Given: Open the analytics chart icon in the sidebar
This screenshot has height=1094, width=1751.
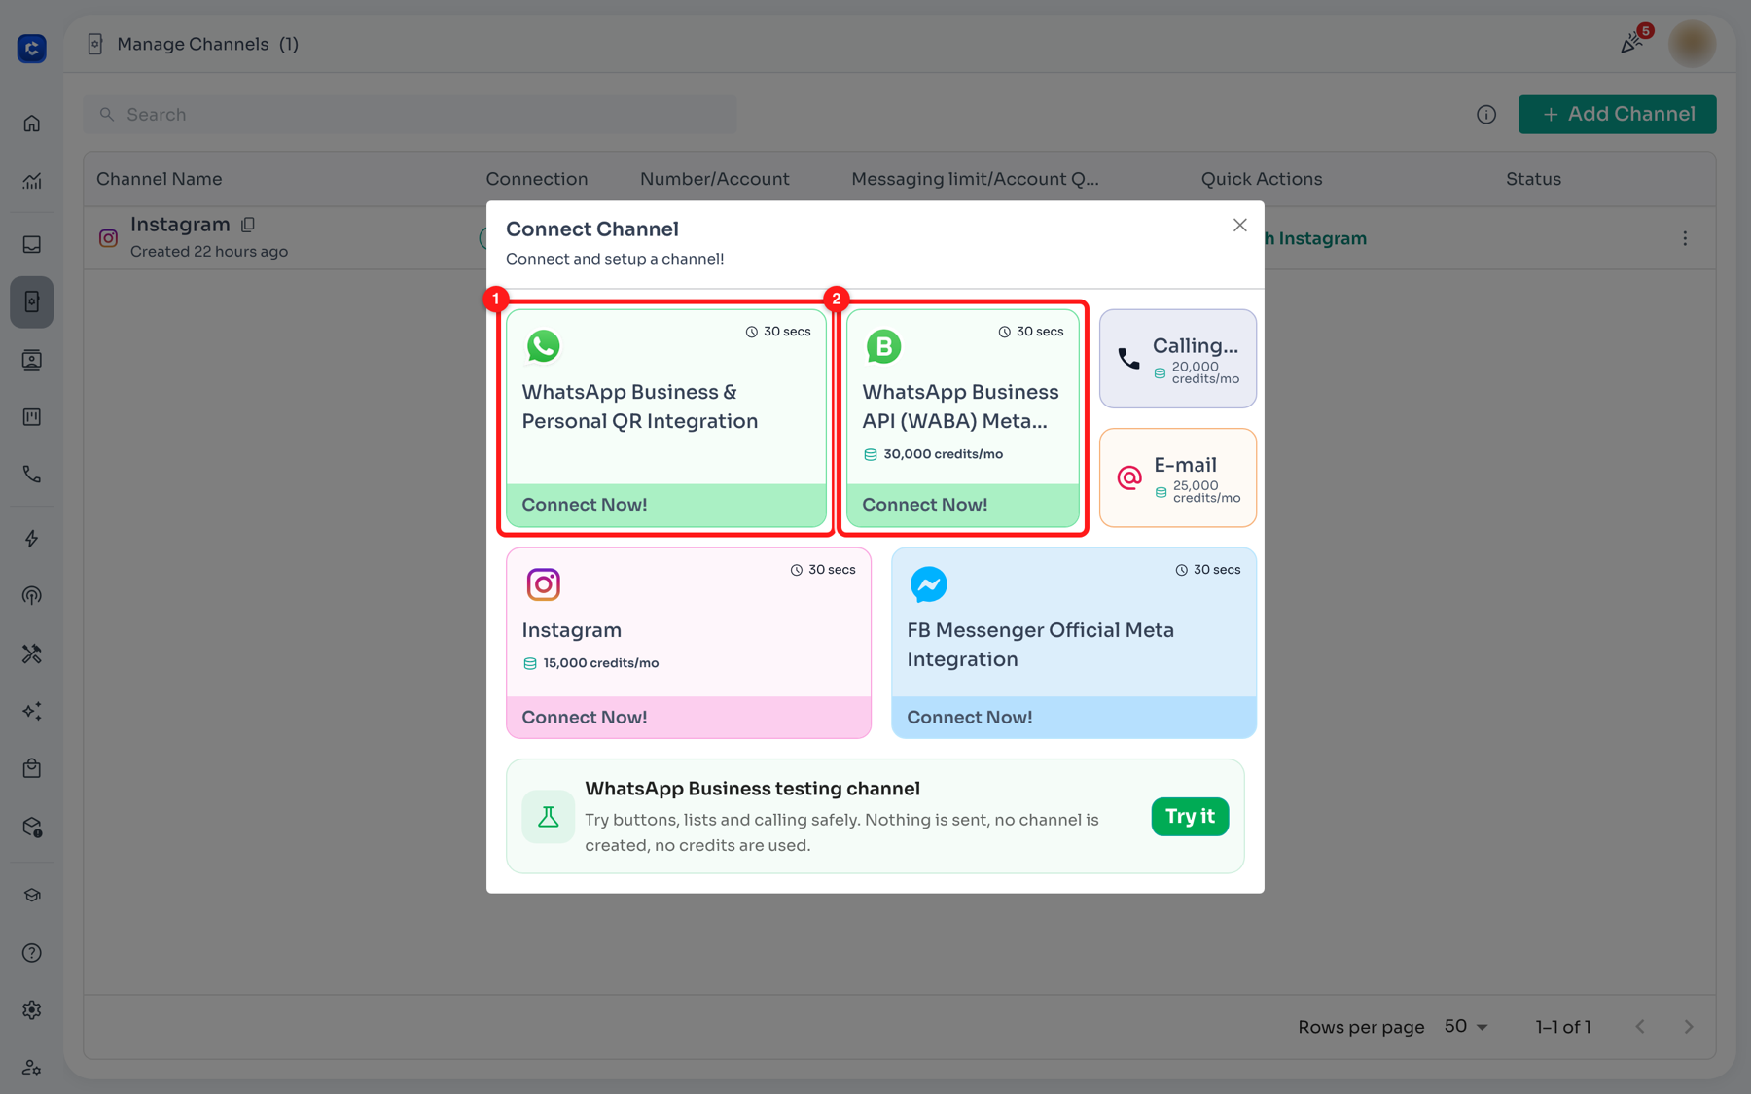Looking at the screenshot, I should tap(32, 181).
